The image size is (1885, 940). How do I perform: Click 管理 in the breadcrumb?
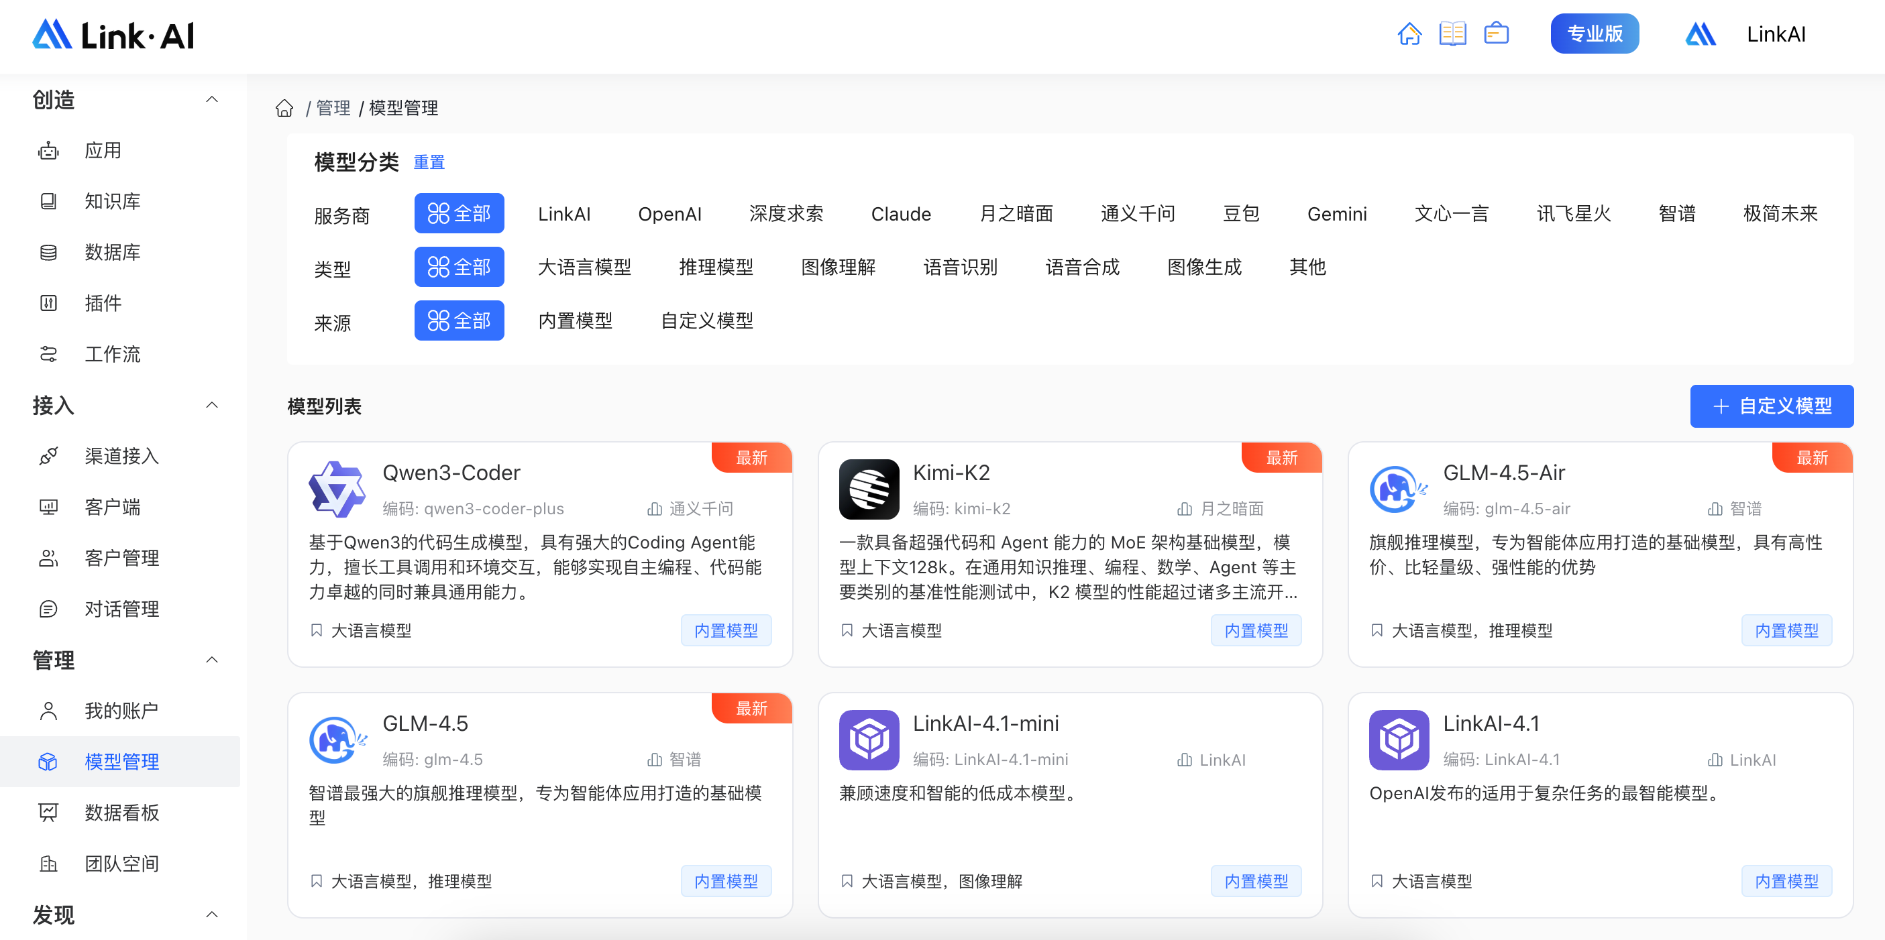333,108
